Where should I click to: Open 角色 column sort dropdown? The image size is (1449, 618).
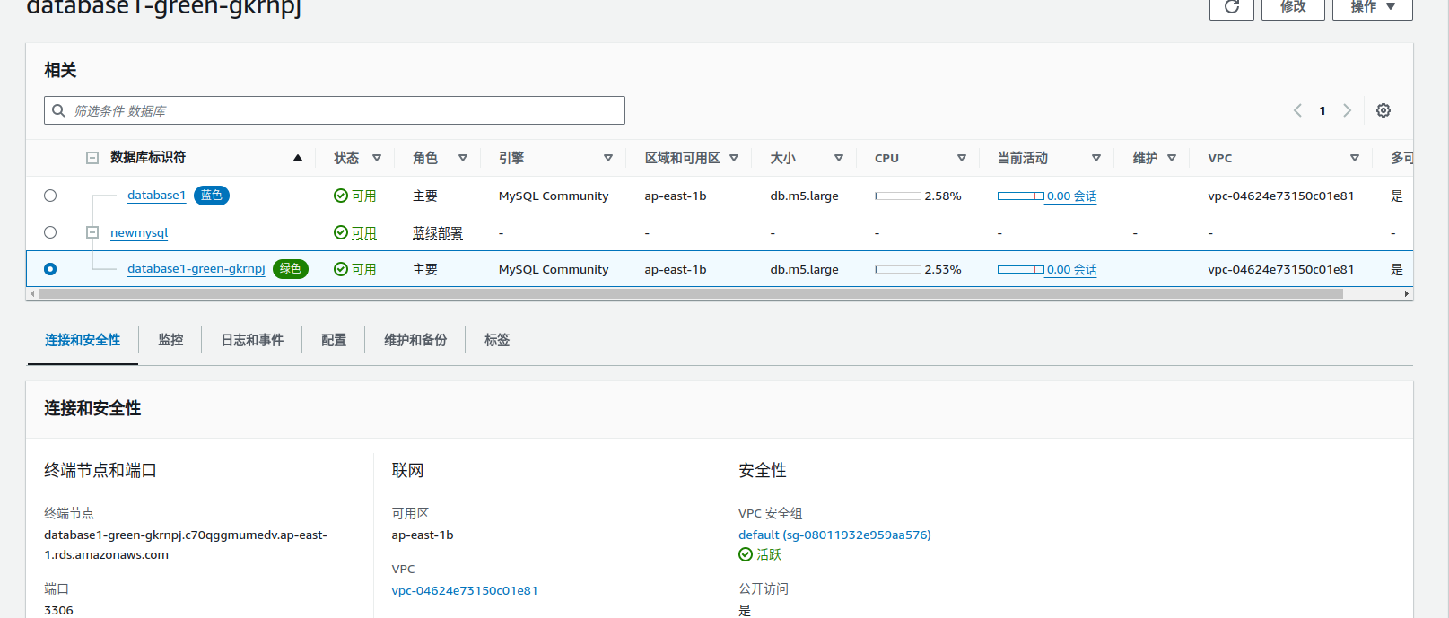coord(463,158)
